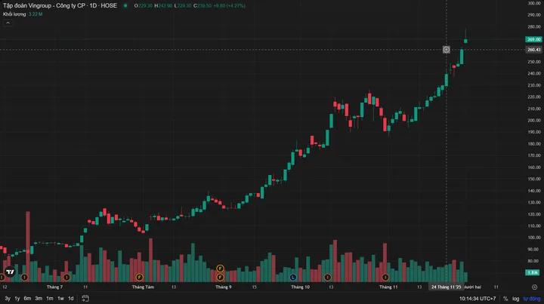
Task: Select the 1y time range
Action: click(17, 298)
